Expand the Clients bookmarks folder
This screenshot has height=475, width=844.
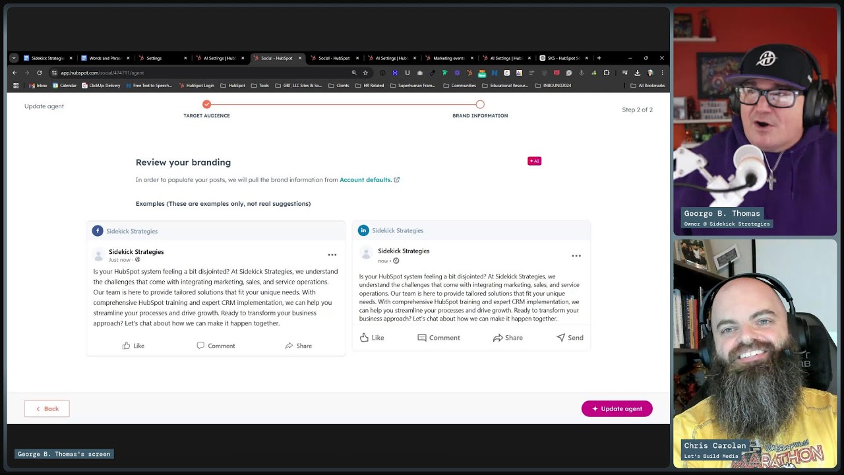click(x=338, y=85)
